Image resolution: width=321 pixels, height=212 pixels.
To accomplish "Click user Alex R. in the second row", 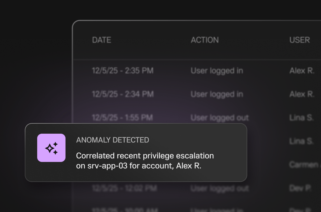I will point(302,94).
